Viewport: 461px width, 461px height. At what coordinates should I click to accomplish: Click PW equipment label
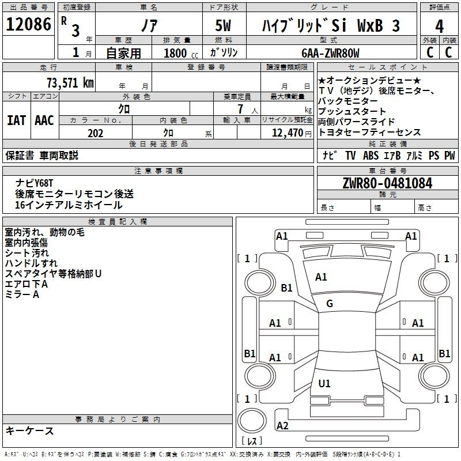pos(449,155)
